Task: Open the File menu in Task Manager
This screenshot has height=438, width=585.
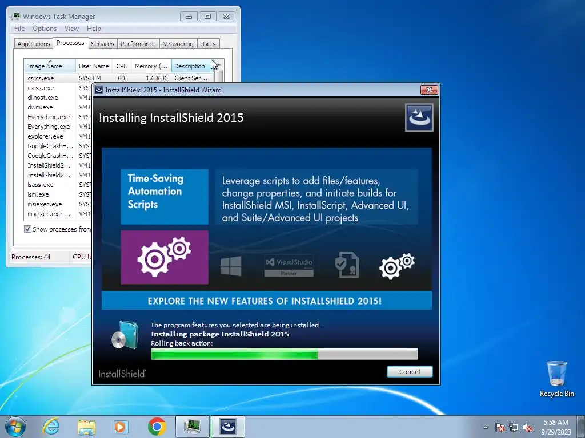Action: click(x=19, y=29)
